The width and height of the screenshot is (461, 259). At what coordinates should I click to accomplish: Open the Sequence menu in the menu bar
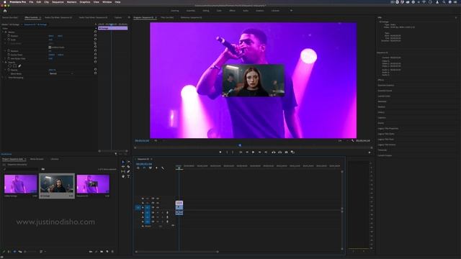click(x=58, y=1)
